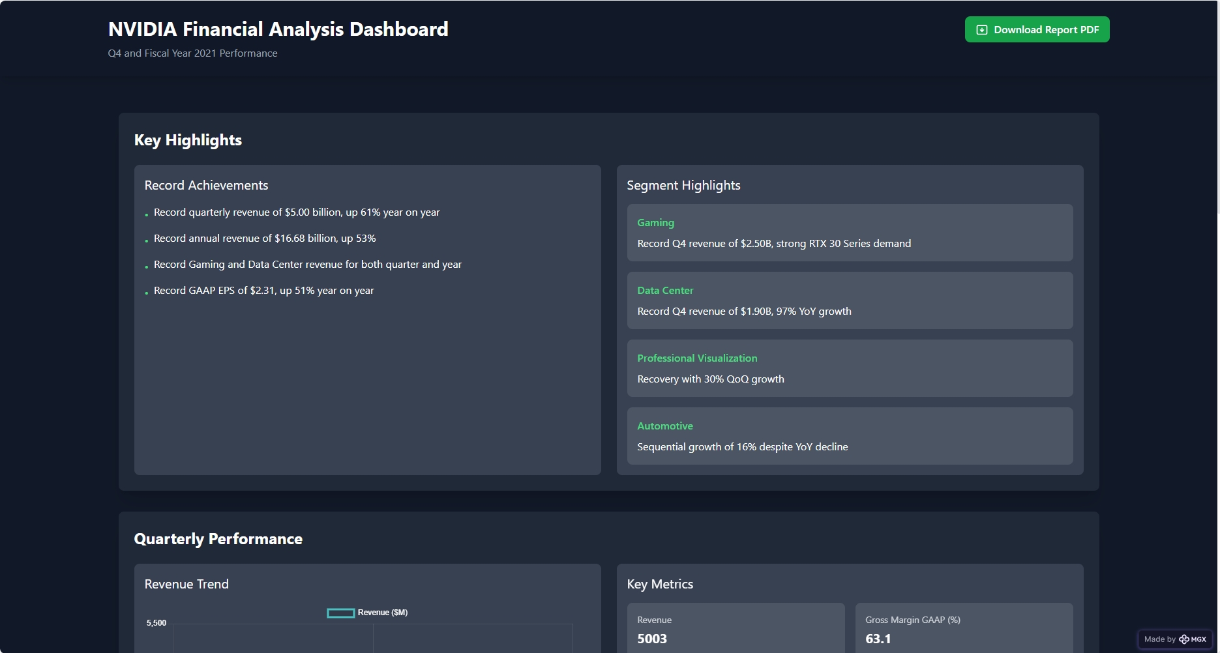Select the Record GAAP EPS of $2.31 line
This screenshot has height=653, width=1220.
264,291
